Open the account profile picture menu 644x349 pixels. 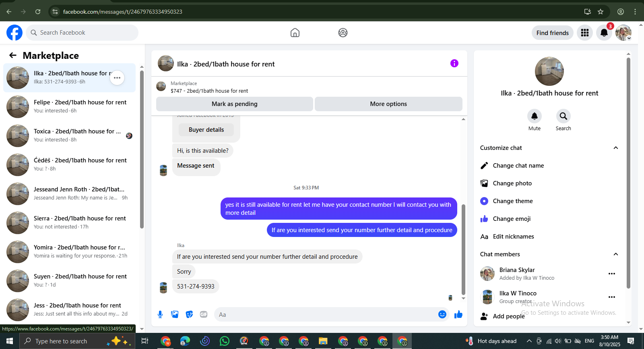[x=623, y=33]
